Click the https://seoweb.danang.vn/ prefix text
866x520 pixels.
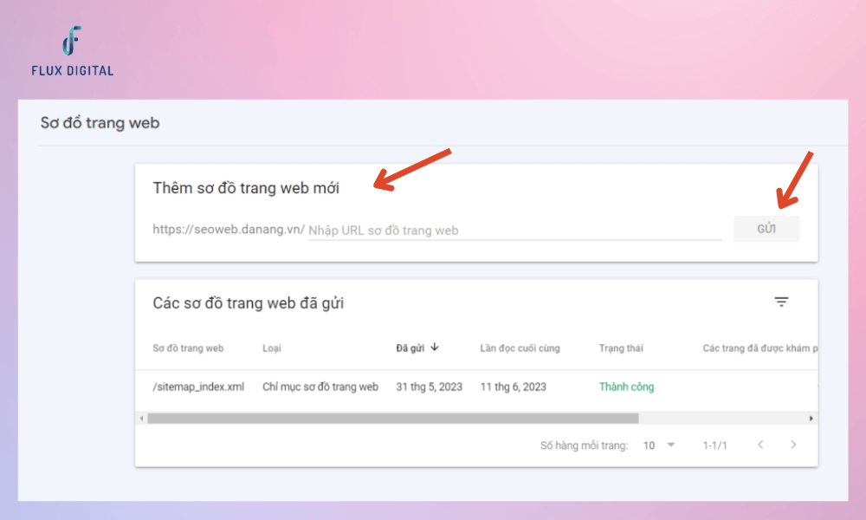pos(229,230)
